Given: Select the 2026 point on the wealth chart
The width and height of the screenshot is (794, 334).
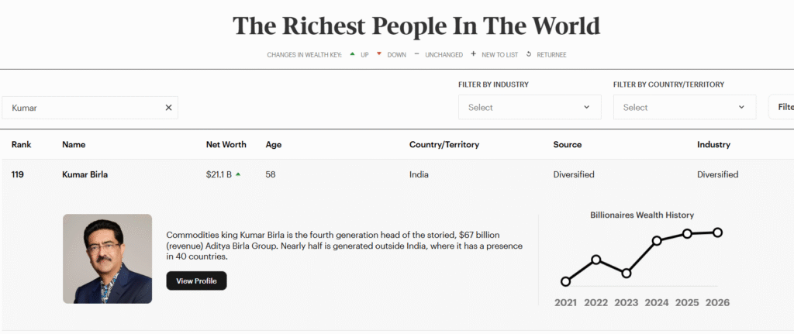Looking at the screenshot, I should pos(717,232).
